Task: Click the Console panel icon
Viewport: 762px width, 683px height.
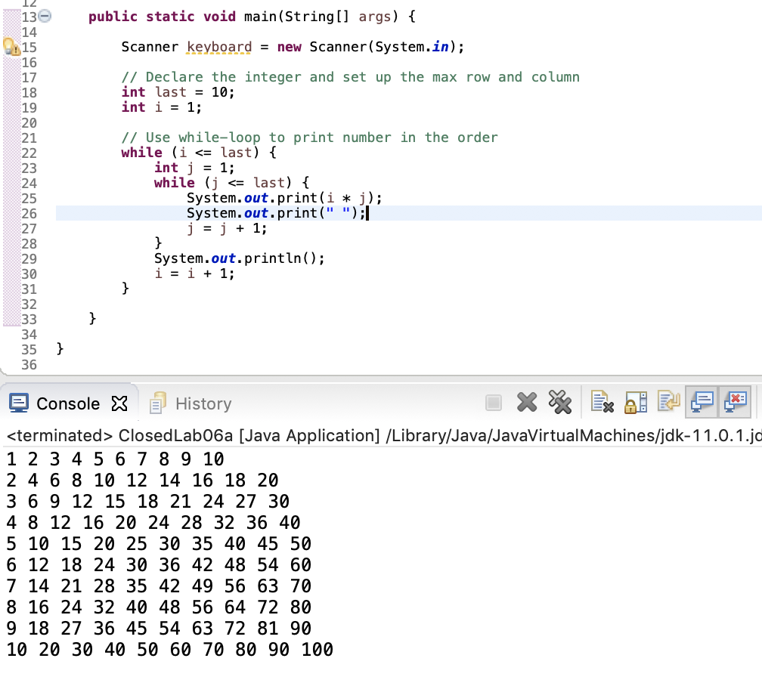Action: (18, 403)
